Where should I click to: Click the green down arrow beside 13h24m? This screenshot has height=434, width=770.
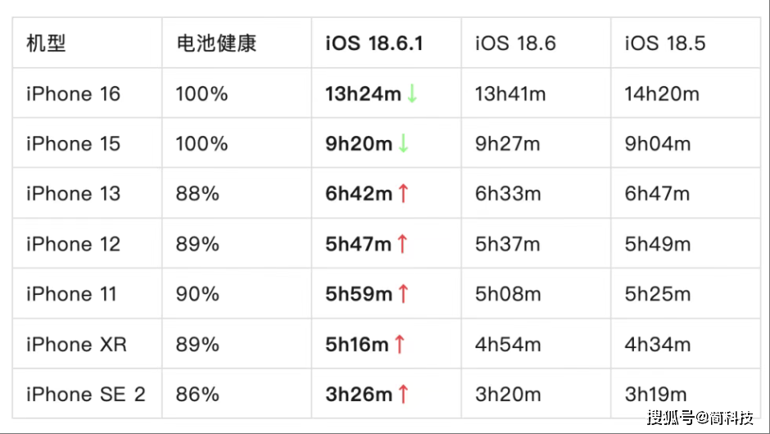(412, 93)
